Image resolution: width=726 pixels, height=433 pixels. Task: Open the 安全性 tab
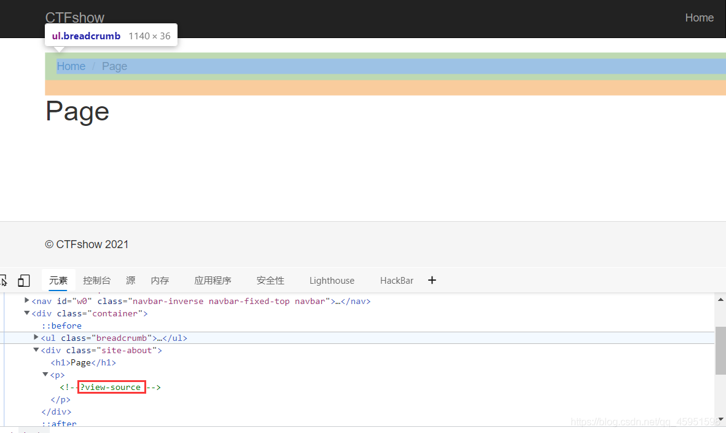click(x=270, y=281)
